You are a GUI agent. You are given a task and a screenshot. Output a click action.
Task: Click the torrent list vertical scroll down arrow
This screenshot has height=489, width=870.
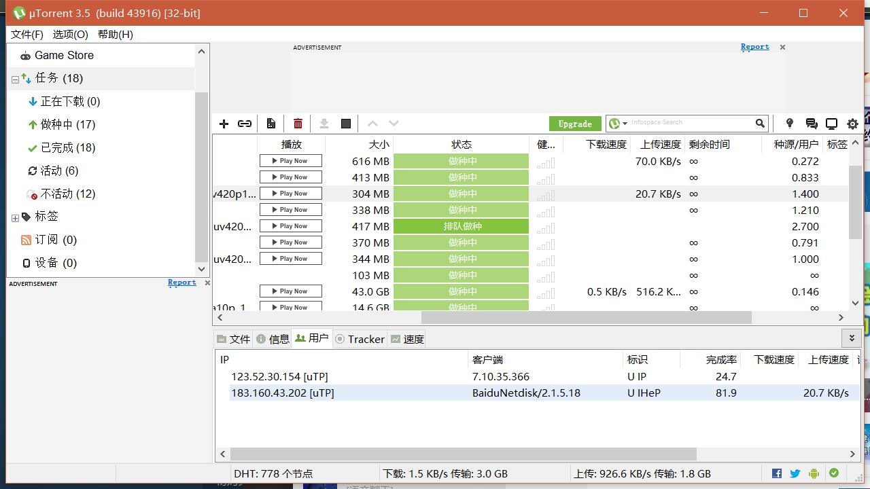pos(856,303)
